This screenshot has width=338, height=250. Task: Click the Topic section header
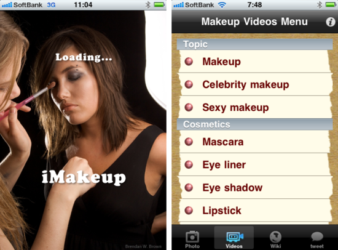pos(255,44)
